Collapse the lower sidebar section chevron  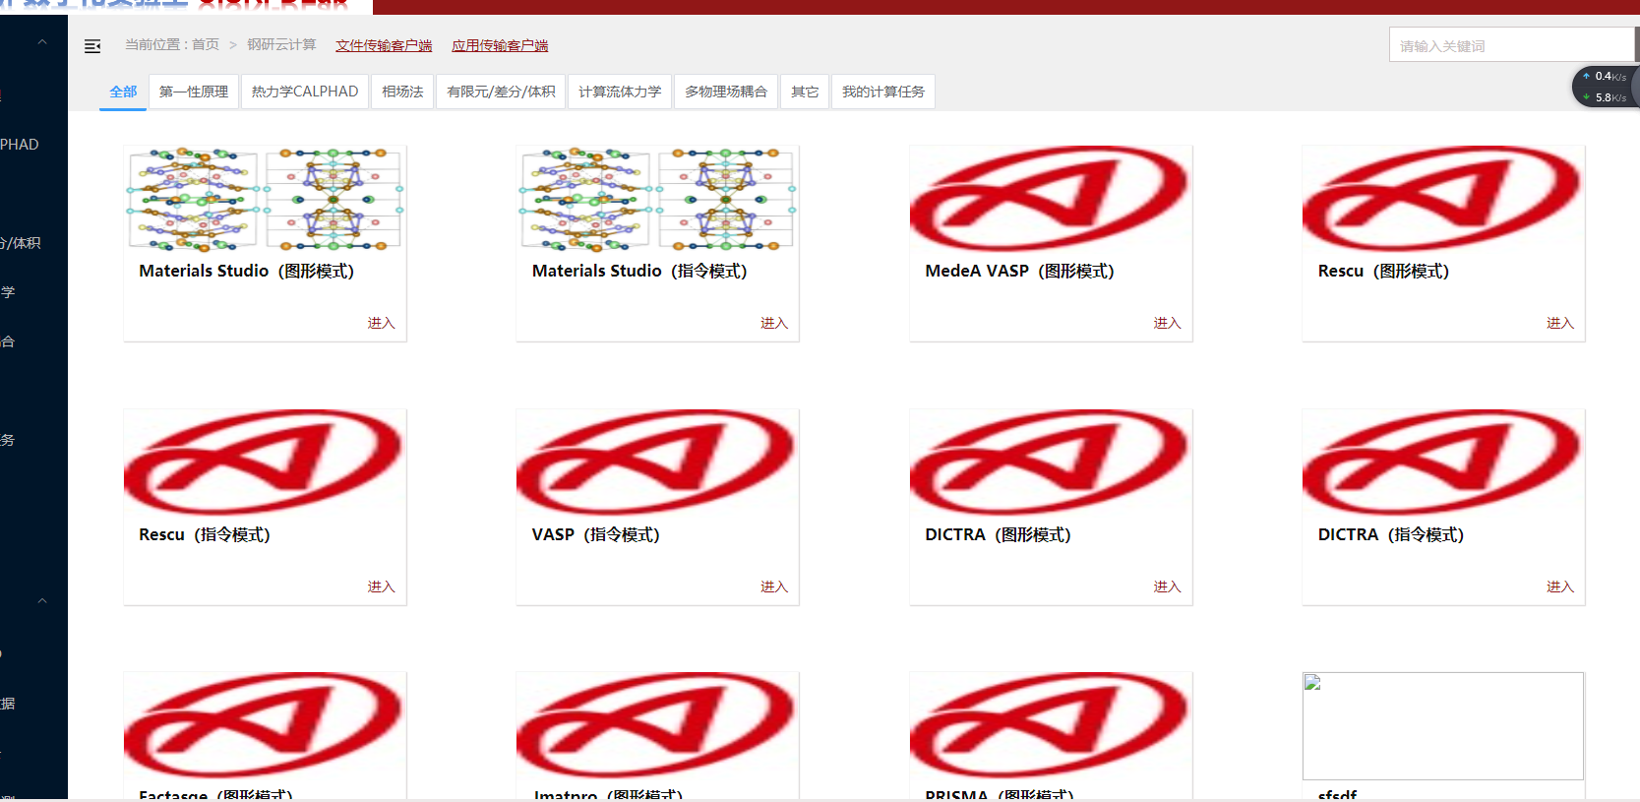tap(42, 600)
